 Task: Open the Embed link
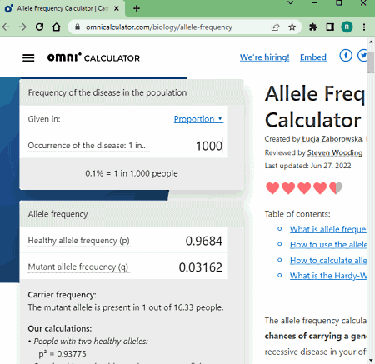313,57
